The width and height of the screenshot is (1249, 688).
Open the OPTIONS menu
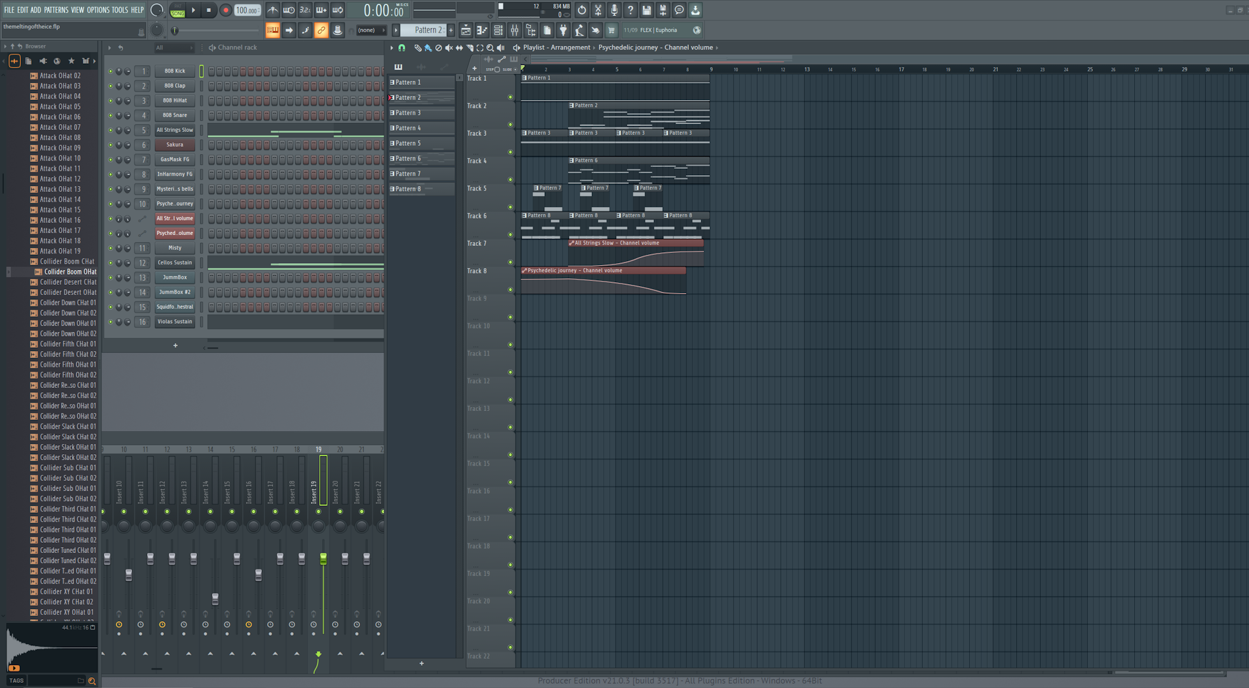pyautogui.click(x=98, y=10)
